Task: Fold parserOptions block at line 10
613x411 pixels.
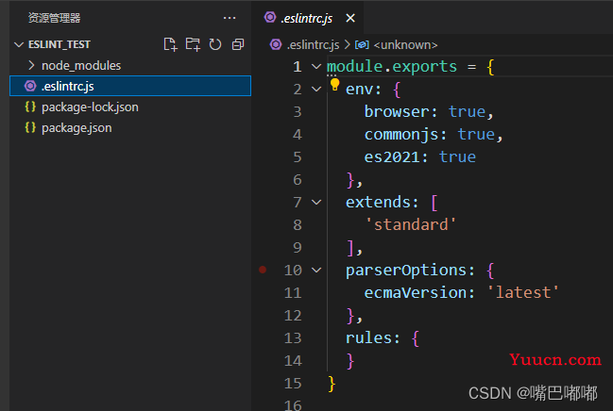Action: pyautogui.click(x=316, y=271)
